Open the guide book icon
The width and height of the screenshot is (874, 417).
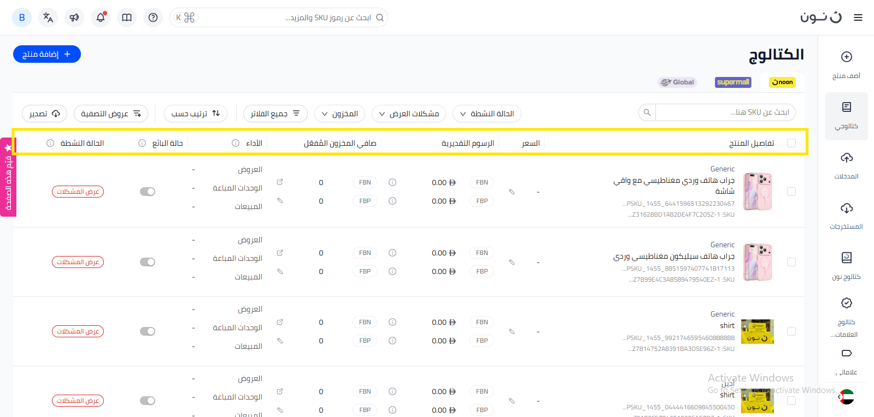pyautogui.click(x=127, y=17)
